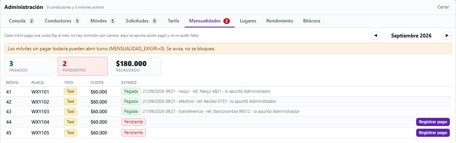This screenshot has height=143, width=456.
Task: Click the Pendiente badge for WXY104
Action: tap(133, 122)
